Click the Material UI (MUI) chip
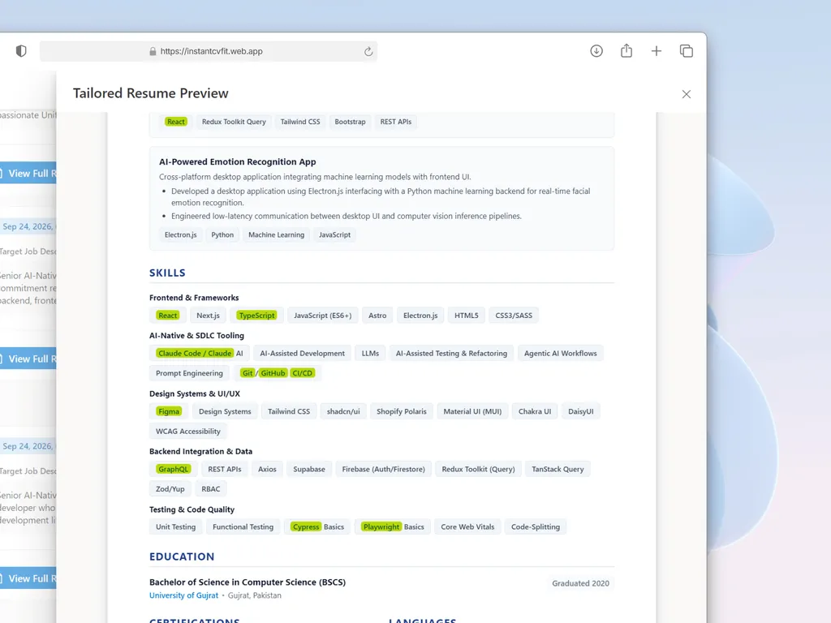The image size is (831, 623). pyautogui.click(x=473, y=411)
